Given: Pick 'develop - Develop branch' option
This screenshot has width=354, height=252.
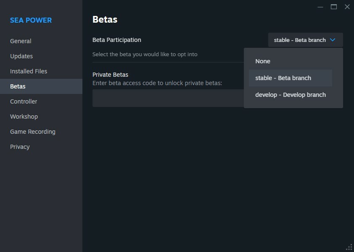Looking at the screenshot, I should (x=290, y=95).
